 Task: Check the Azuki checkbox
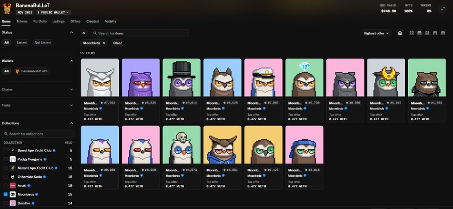coord(6,186)
